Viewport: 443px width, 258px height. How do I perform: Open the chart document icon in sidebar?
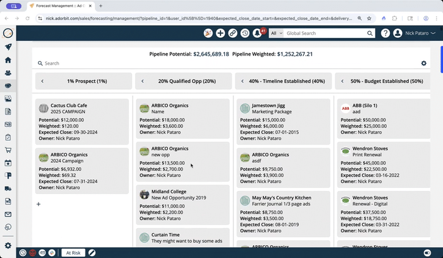8,201
